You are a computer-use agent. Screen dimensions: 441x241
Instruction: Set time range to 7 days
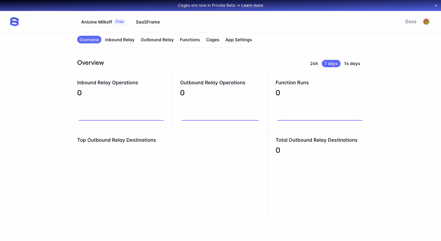[331, 64]
